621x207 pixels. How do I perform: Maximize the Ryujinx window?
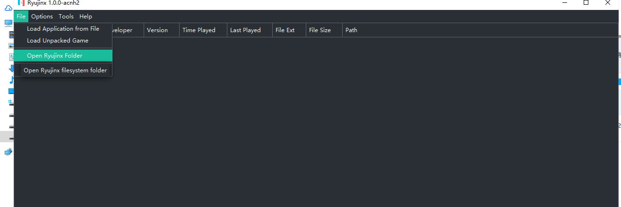pos(586,3)
